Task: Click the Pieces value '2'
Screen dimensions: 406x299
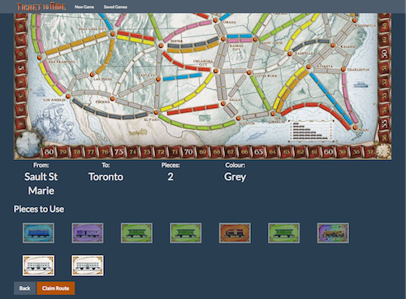Action: (171, 177)
